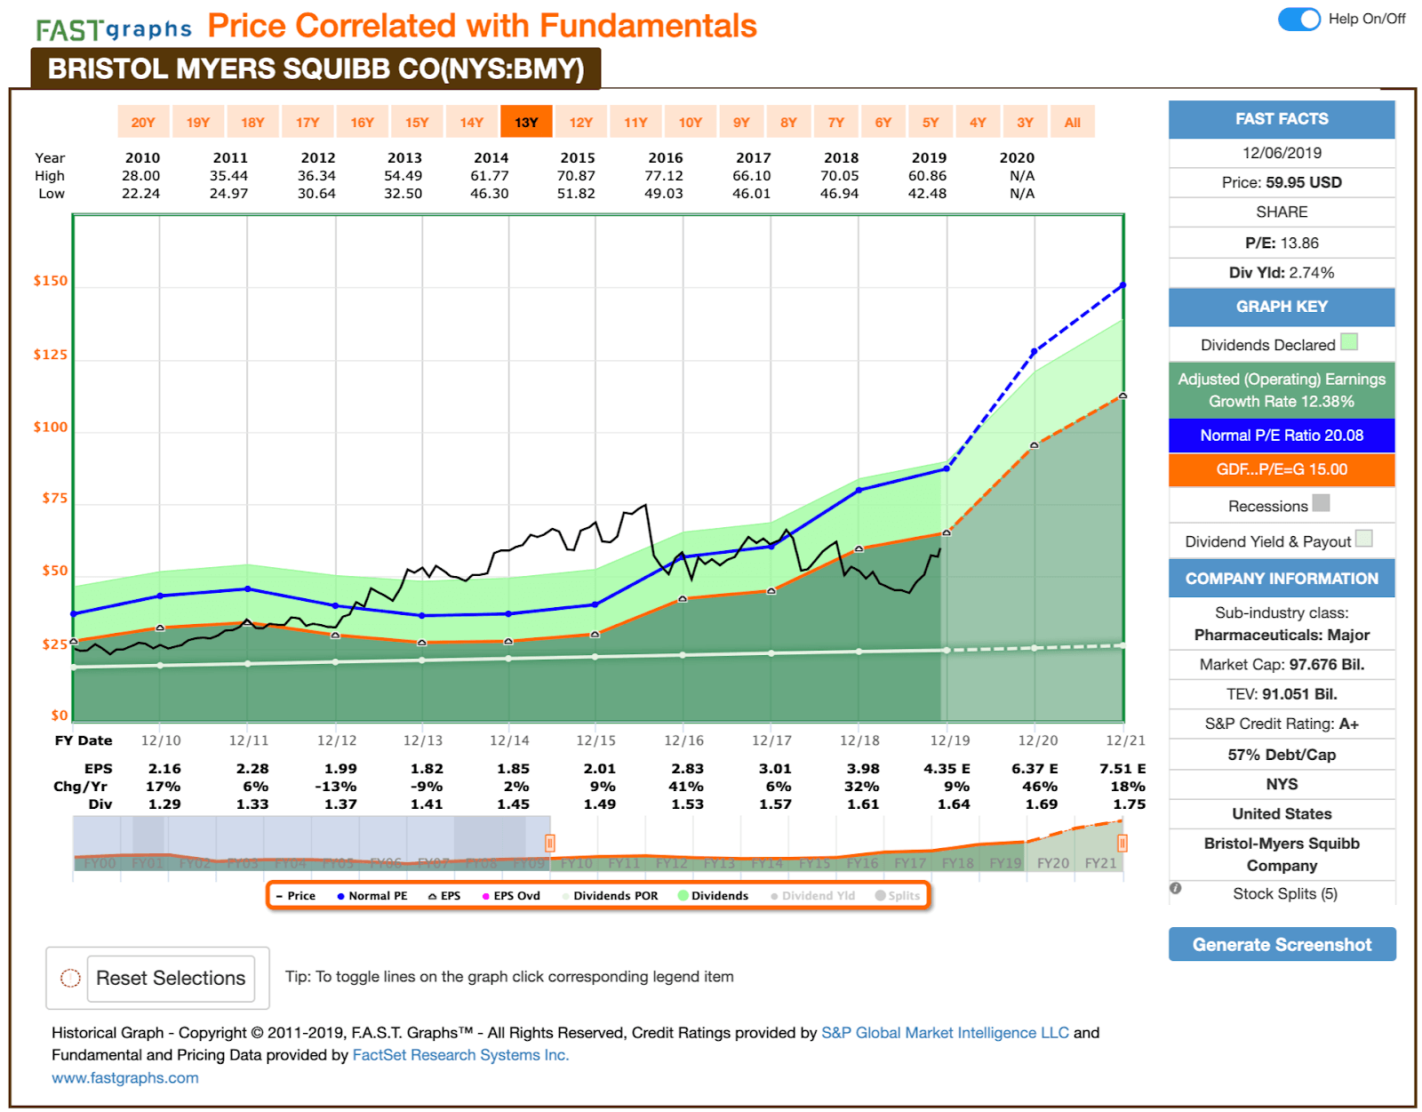Select the 14Y time range tab
Image resolution: width=1422 pixels, height=1112 pixels.
pos(472,123)
